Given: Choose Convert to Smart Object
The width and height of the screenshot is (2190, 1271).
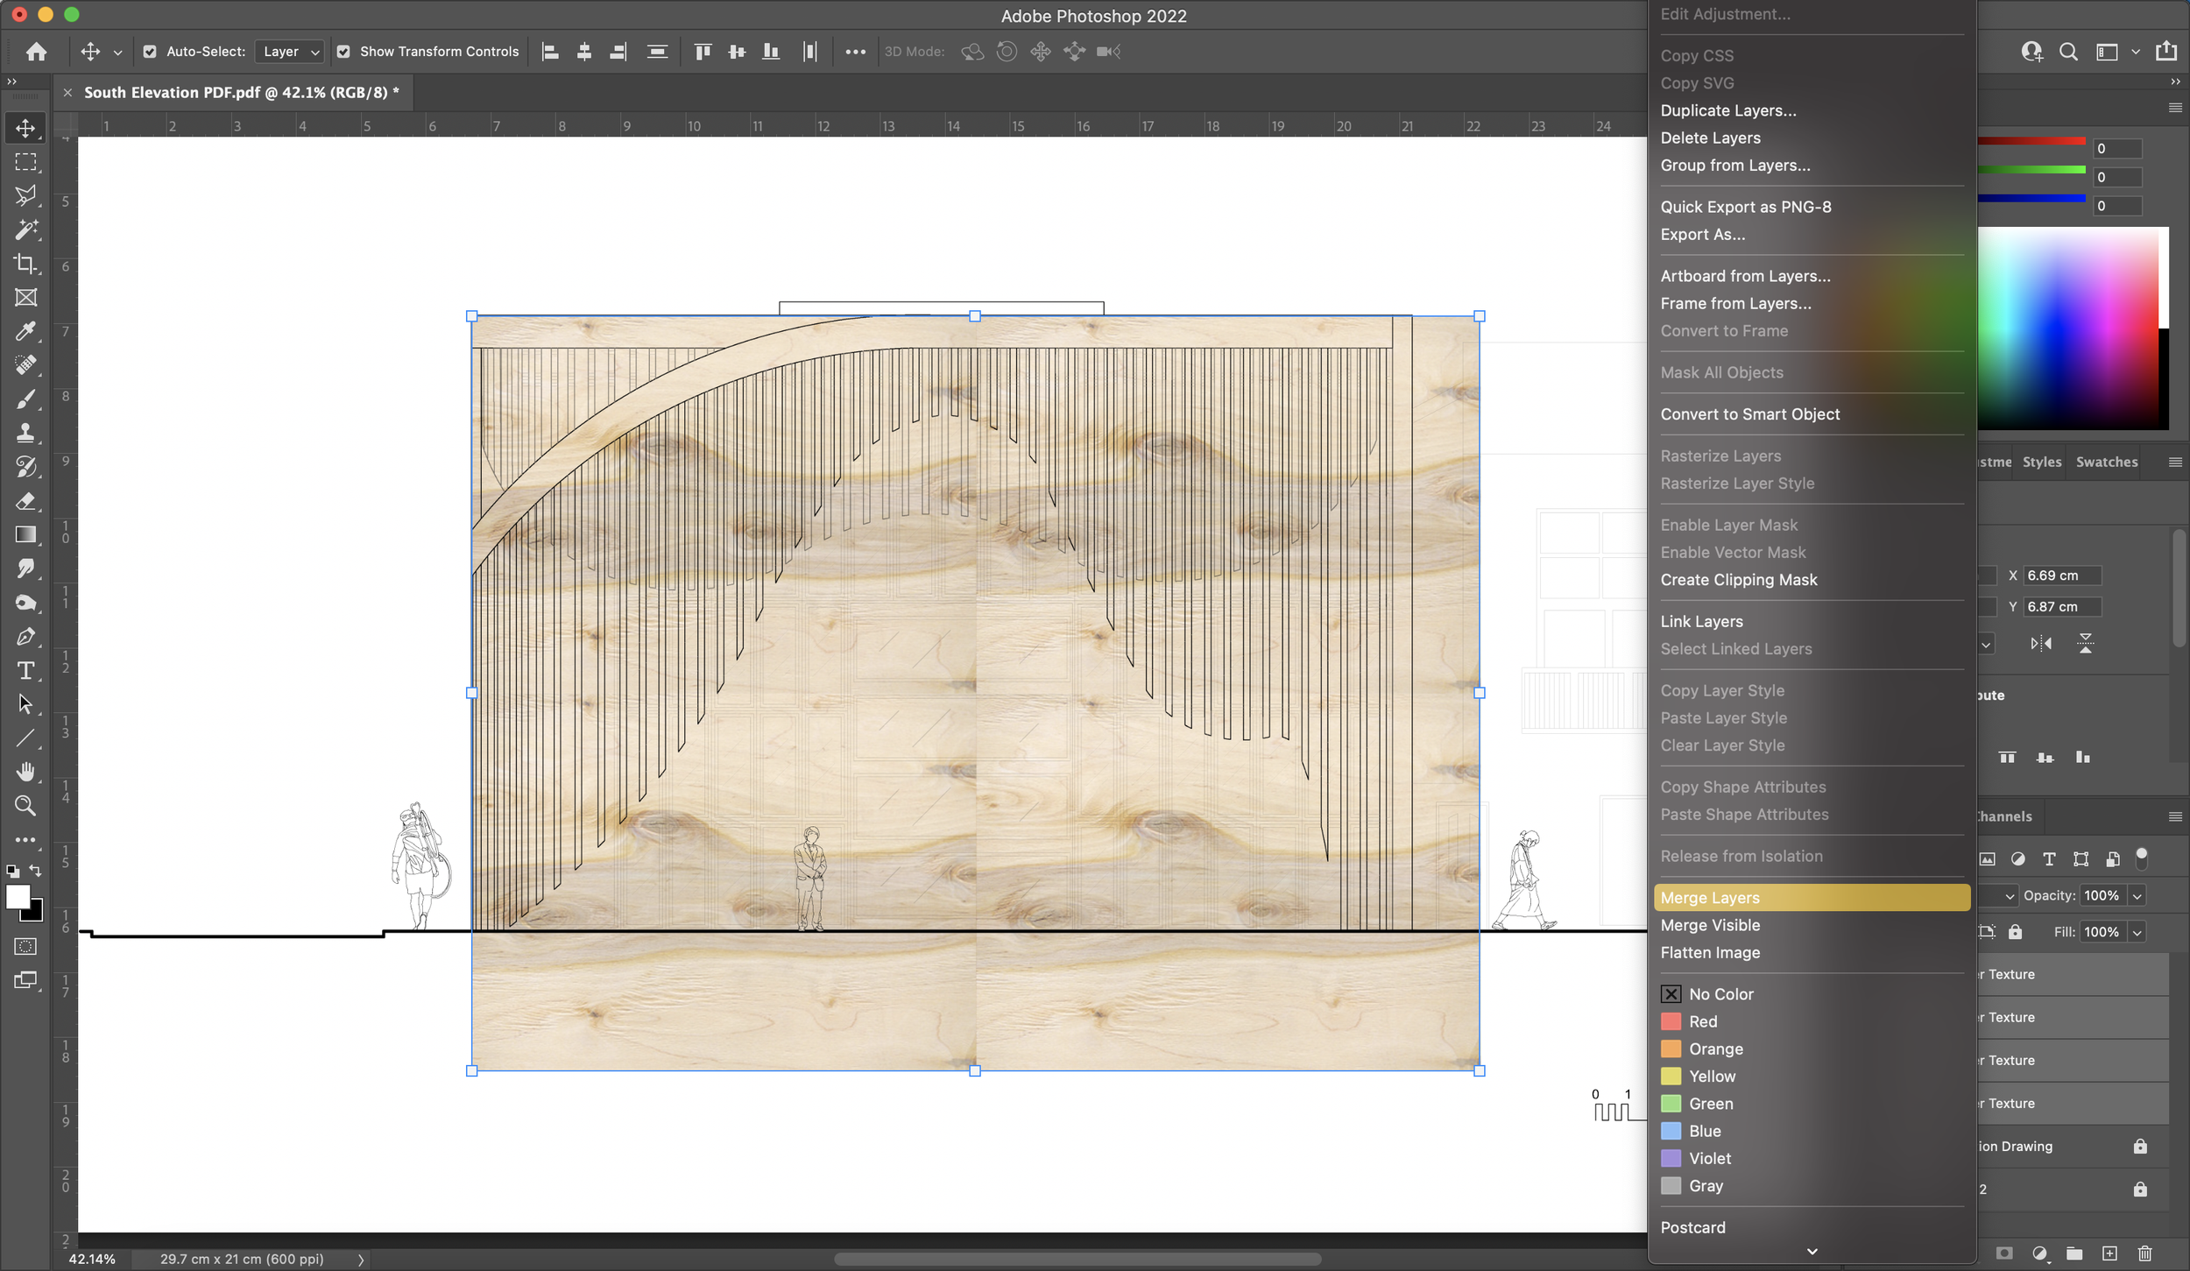Looking at the screenshot, I should [1749, 414].
